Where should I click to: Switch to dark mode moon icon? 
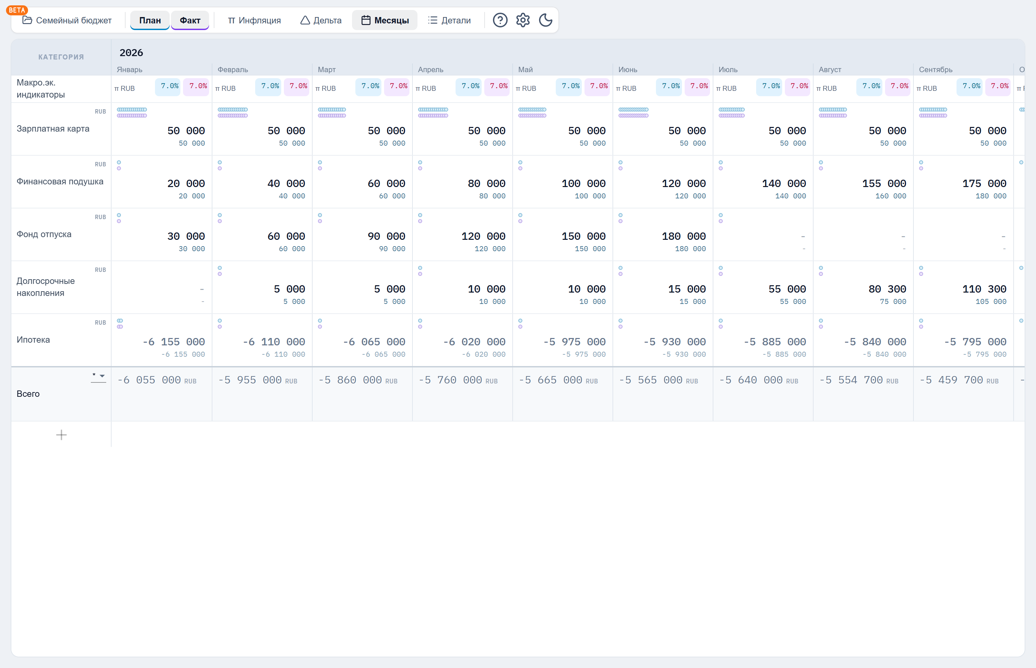point(545,20)
